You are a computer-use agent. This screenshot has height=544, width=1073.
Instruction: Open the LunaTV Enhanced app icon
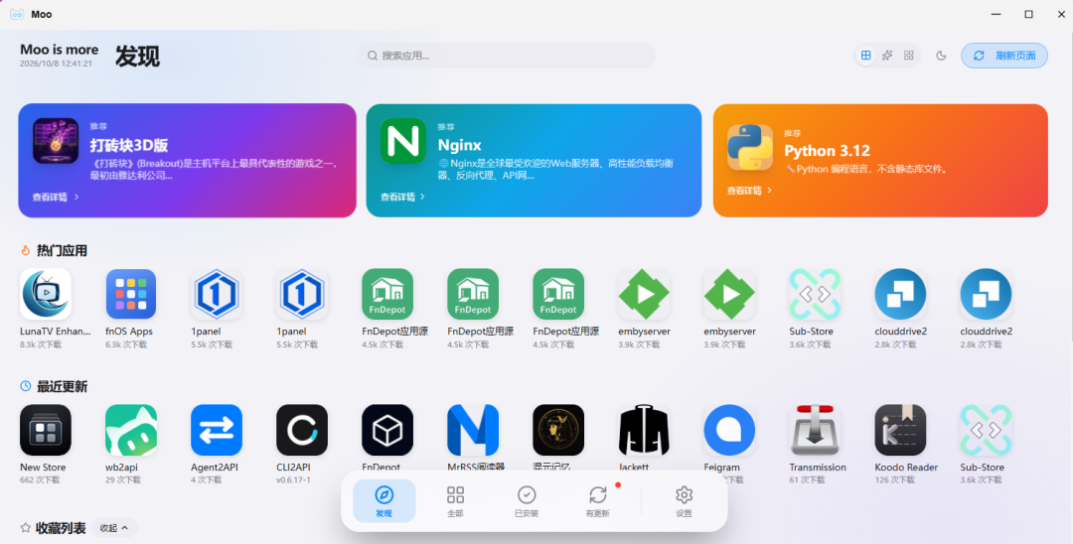point(45,294)
